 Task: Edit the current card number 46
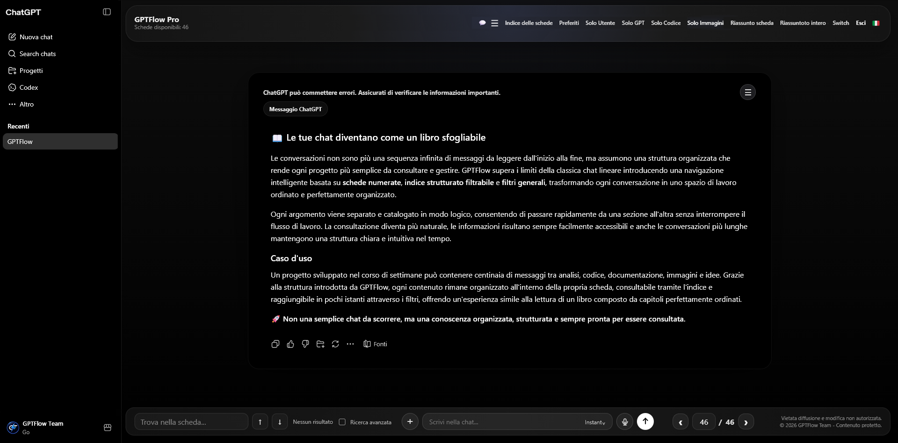tap(704, 422)
